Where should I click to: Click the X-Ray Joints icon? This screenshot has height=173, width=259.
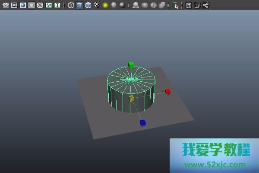point(205,5)
